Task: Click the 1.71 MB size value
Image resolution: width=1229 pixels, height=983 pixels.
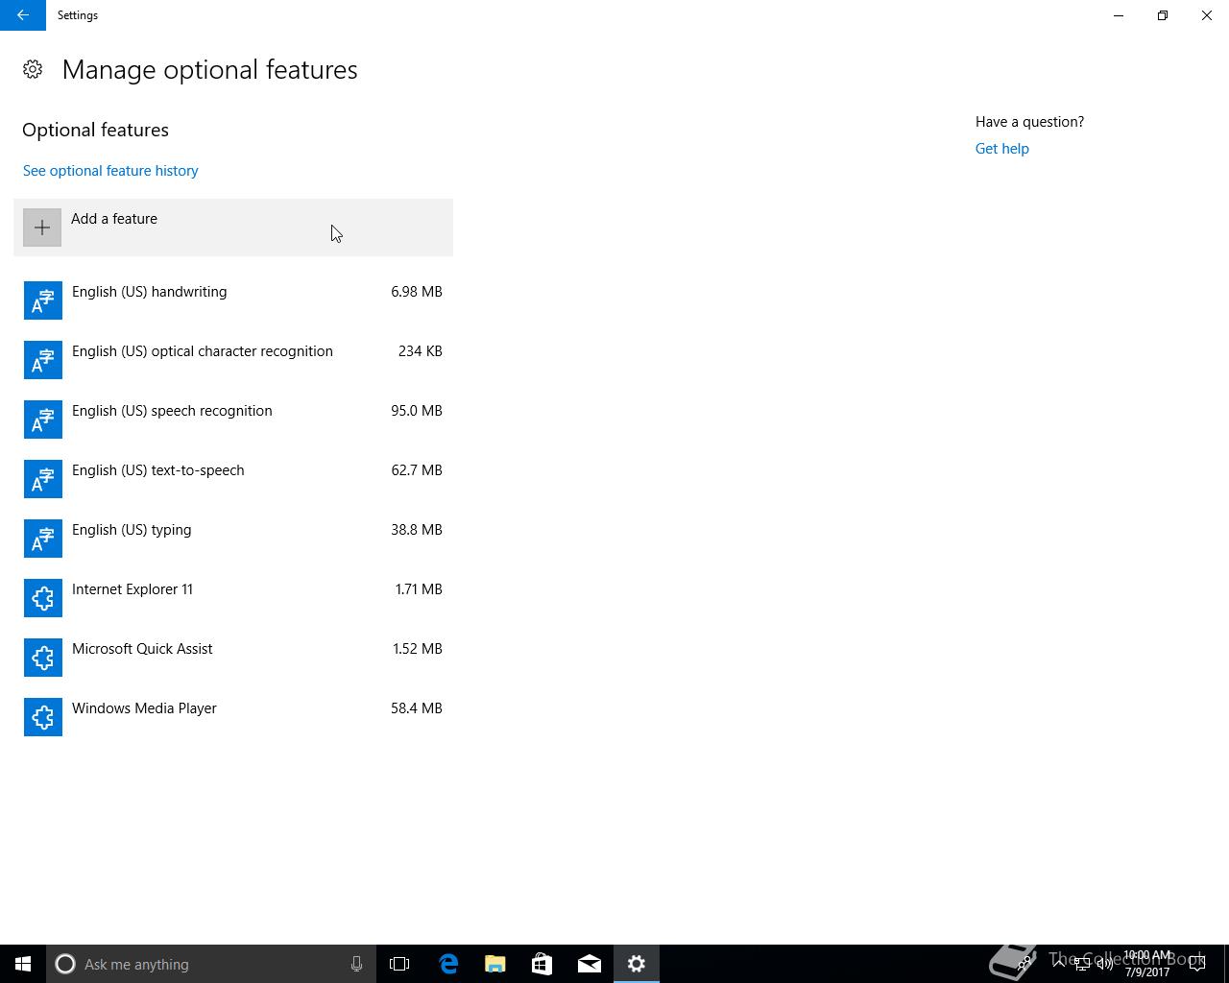Action: [419, 589]
